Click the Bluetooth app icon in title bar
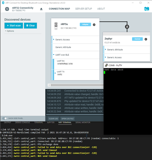This screenshot has height=160, width=152. point(3,3)
